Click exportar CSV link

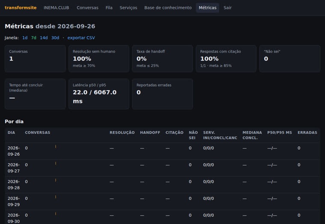(81, 38)
